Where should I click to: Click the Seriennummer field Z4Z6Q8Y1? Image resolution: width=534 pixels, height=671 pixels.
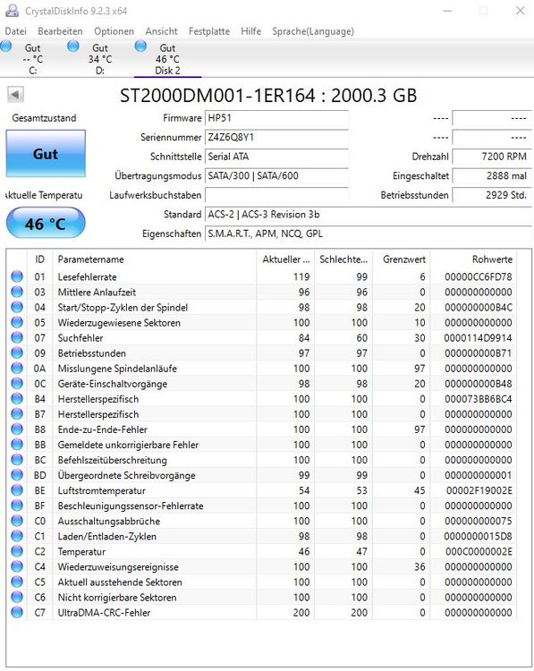[x=276, y=138]
